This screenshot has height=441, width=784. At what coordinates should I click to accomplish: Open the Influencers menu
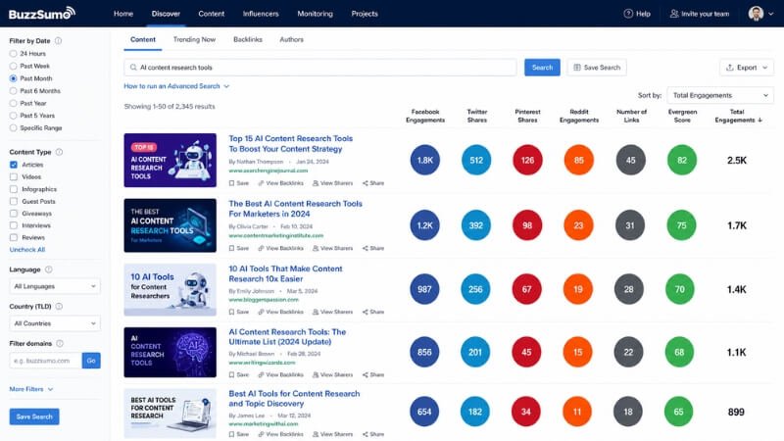tap(261, 14)
